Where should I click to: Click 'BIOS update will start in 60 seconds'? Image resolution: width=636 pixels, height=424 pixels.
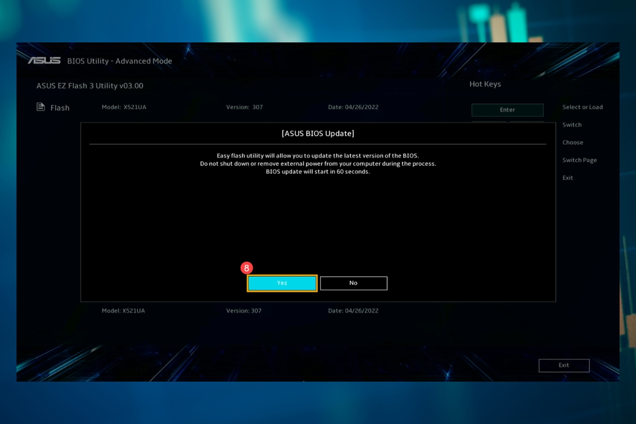318,172
